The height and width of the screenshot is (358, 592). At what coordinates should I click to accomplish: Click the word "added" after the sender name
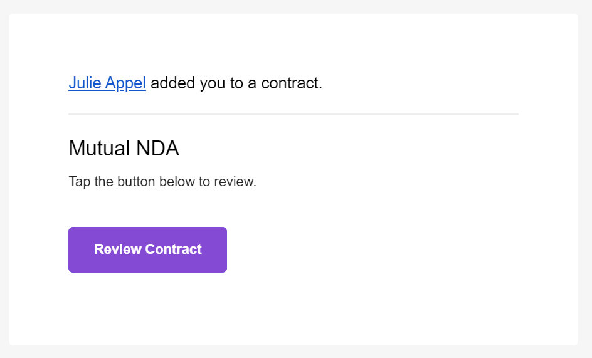click(x=172, y=83)
